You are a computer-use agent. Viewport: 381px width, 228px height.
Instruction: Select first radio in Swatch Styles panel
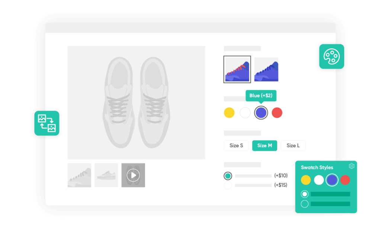tap(304, 194)
